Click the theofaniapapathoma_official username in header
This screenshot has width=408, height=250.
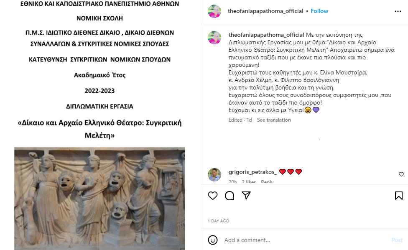pyautogui.click(x=265, y=11)
